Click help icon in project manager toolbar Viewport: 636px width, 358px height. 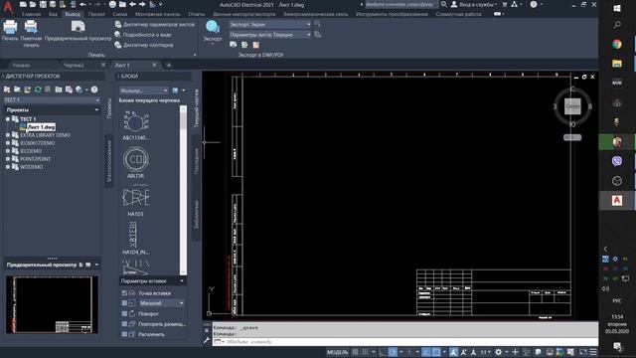pyautogui.click(x=94, y=89)
